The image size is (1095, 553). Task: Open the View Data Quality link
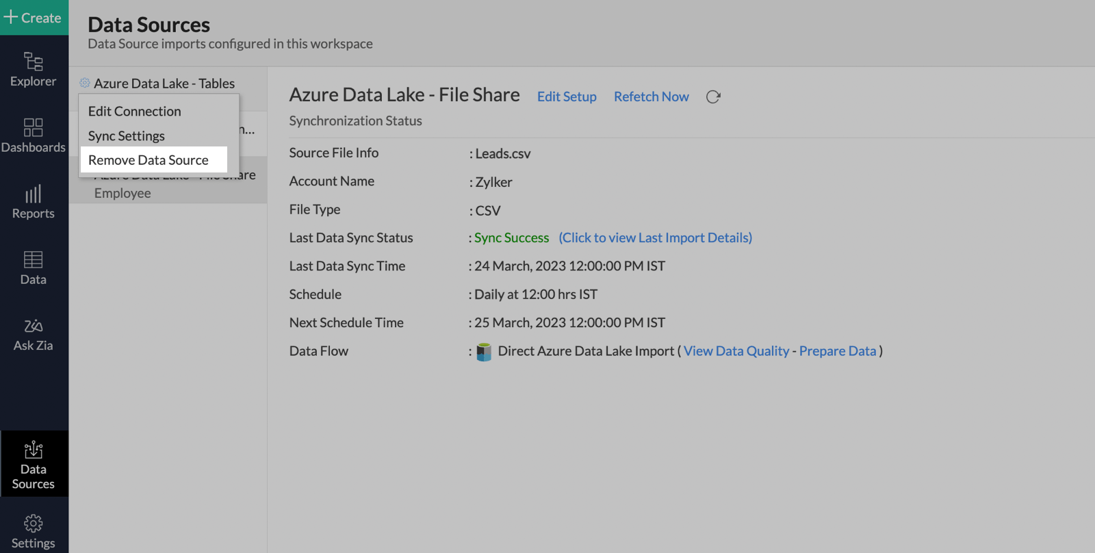click(736, 351)
